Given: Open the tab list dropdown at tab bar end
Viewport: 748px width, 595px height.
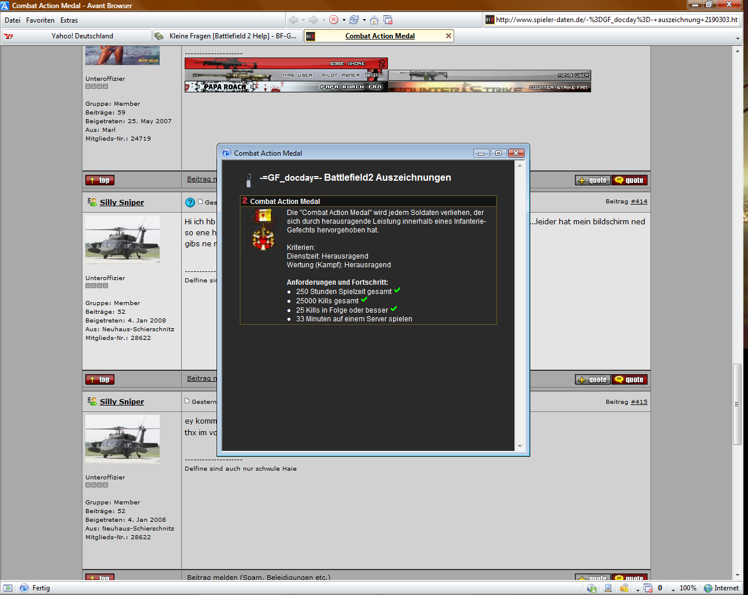Looking at the screenshot, I should point(738,38).
